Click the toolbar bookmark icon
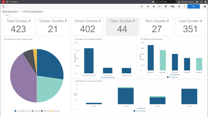The width and height of the screenshot is (208, 117). [166, 6]
